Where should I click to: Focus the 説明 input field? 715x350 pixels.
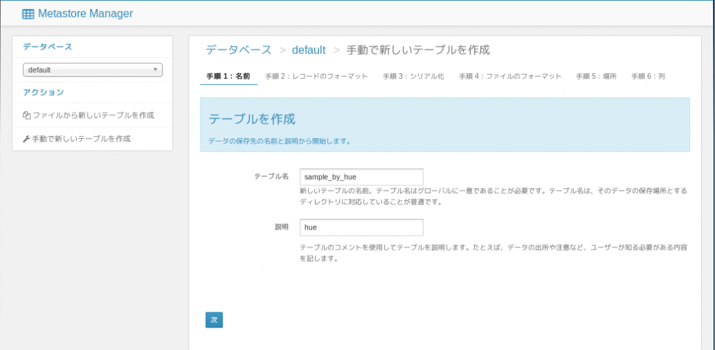pos(361,227)
